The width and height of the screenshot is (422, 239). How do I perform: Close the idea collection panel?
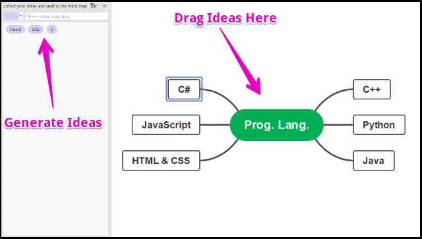pos(104,6)
